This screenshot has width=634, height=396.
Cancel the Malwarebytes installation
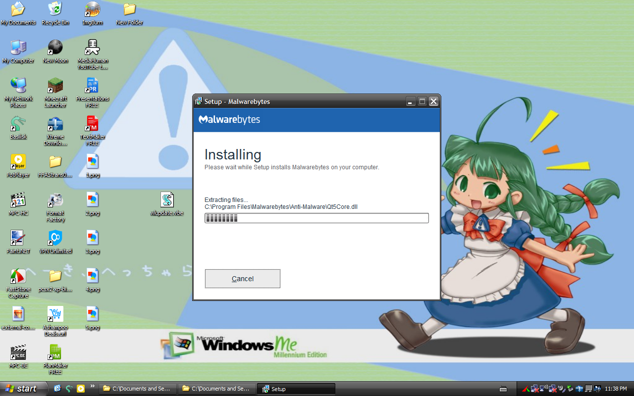pos(242,278)
